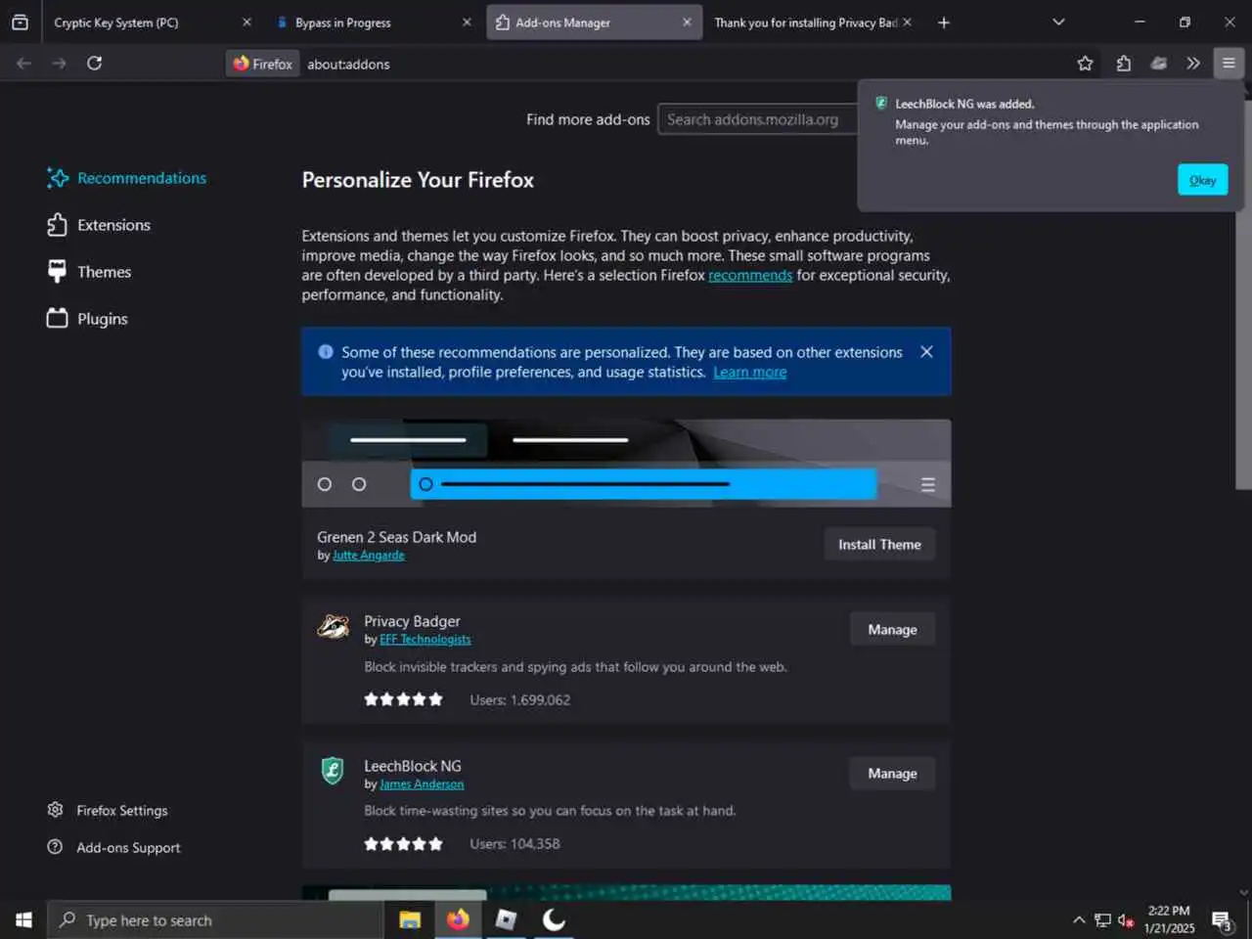Show more tools overflow chevrons
Screen dimensions: 1252x939
coord(1193,64)
